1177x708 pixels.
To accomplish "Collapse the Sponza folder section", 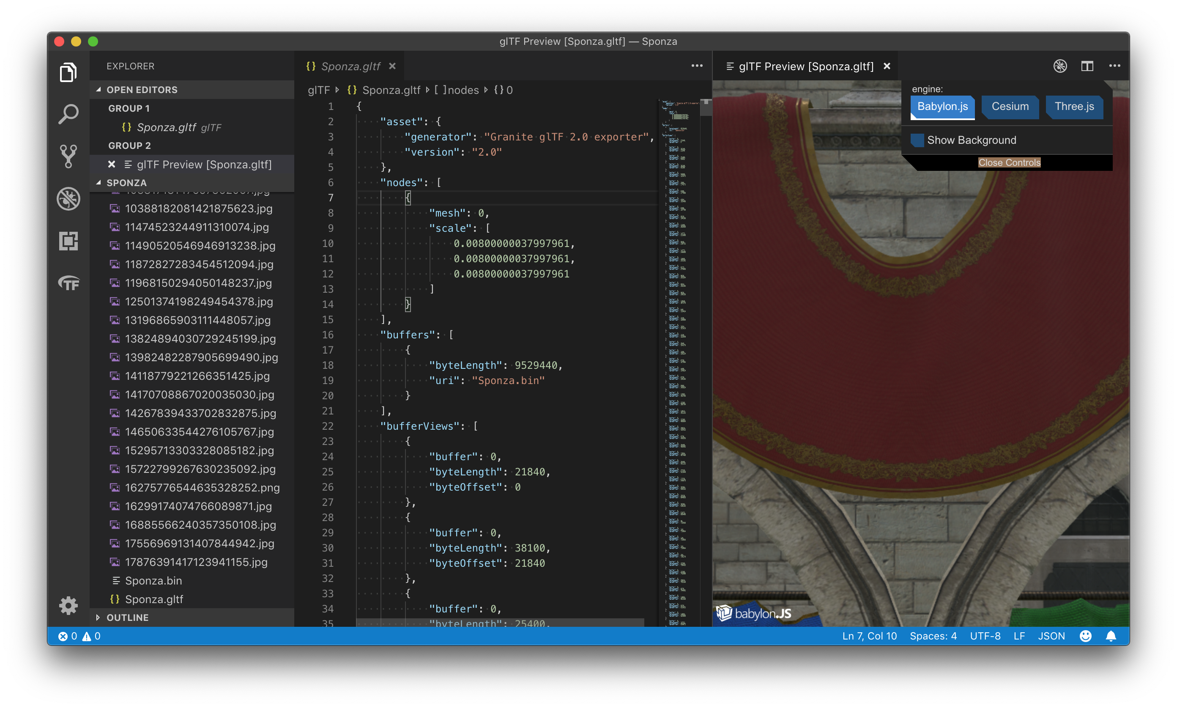I will (192, 183).
